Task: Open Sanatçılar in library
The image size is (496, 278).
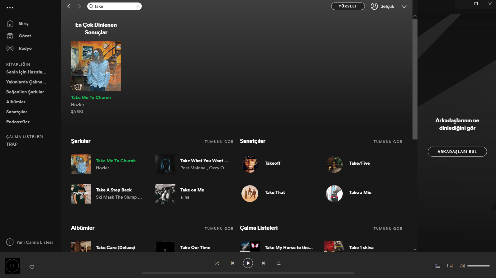Action: (17, 112)
